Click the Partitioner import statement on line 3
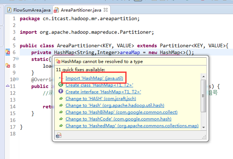 (87, 32)
